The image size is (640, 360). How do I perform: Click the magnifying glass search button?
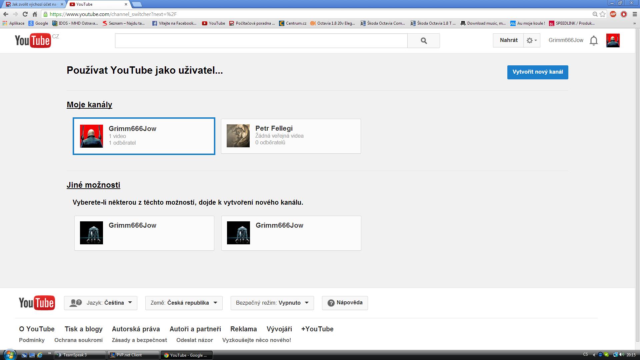[424, 41]
